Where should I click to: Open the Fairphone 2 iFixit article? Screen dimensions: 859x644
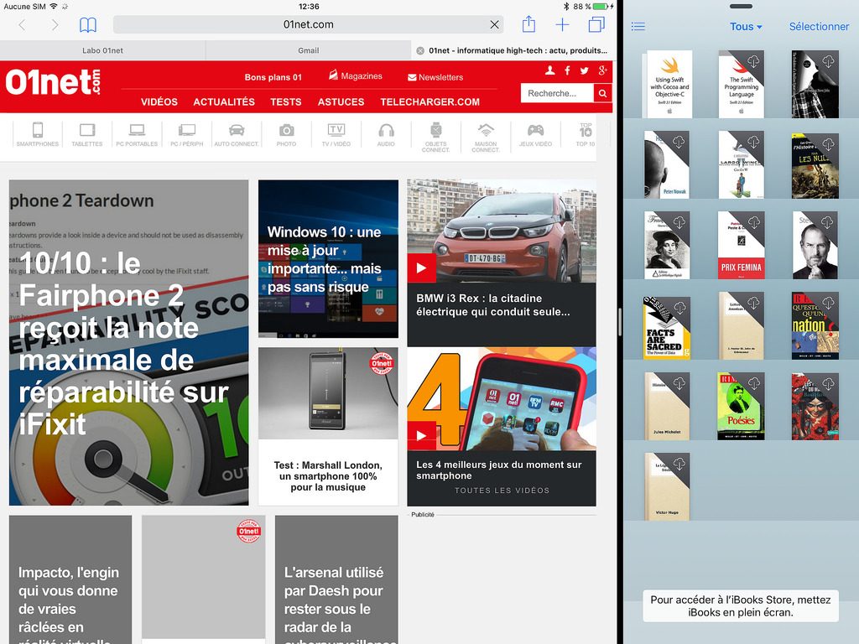coord(128,342)
